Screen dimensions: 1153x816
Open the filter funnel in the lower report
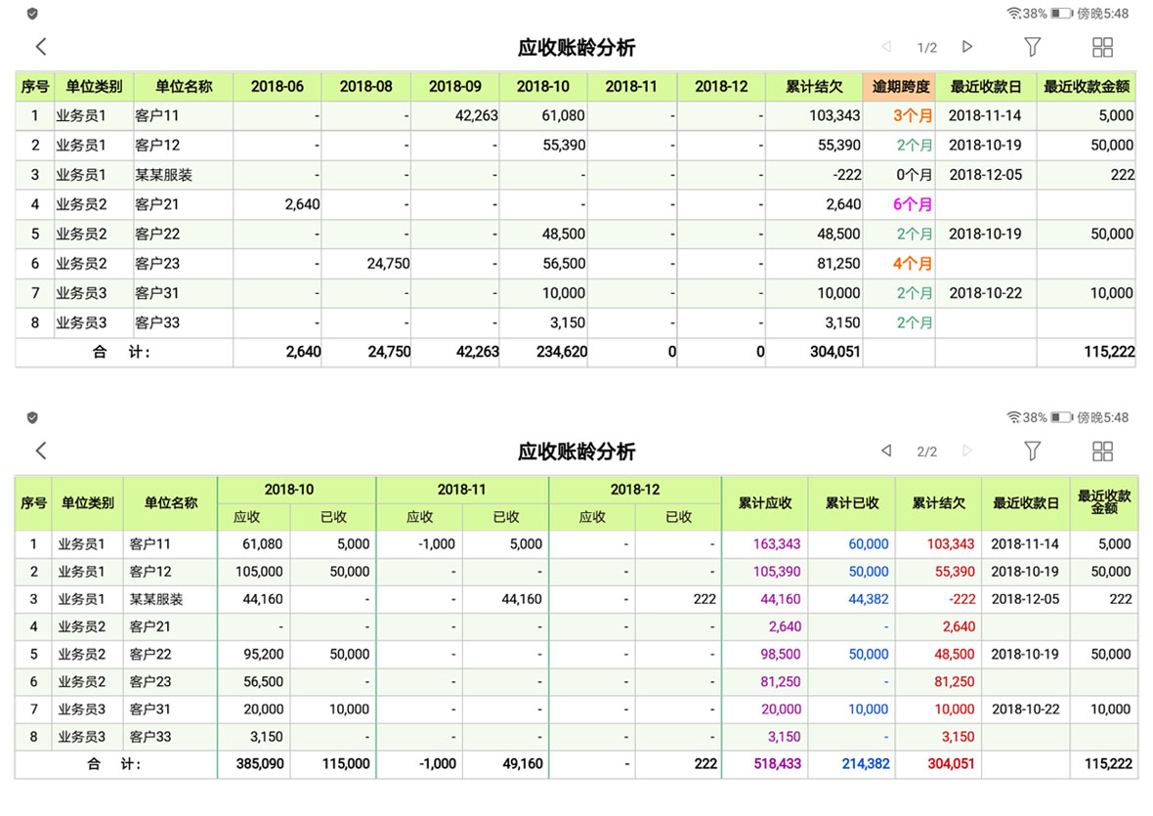click(1033, 451)
